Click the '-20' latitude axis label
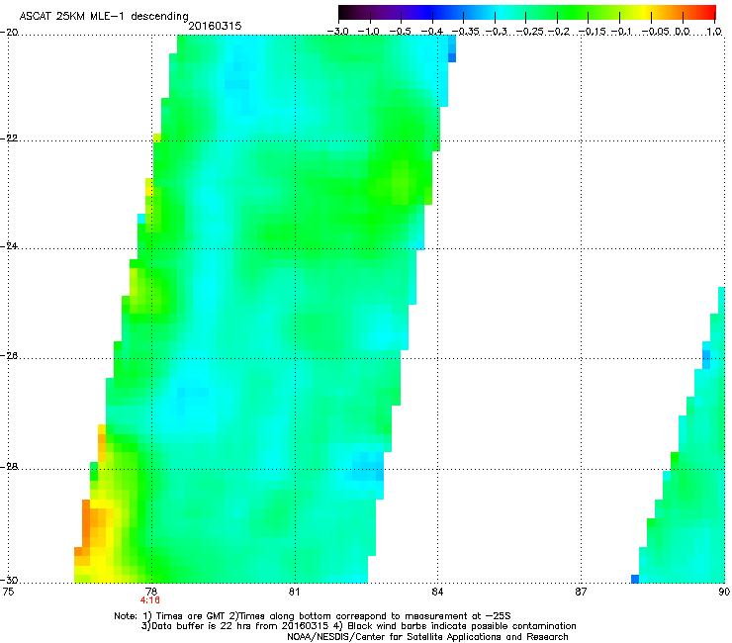Image resolution: width=732 pixels, height=643 pixels. [9, 33]
